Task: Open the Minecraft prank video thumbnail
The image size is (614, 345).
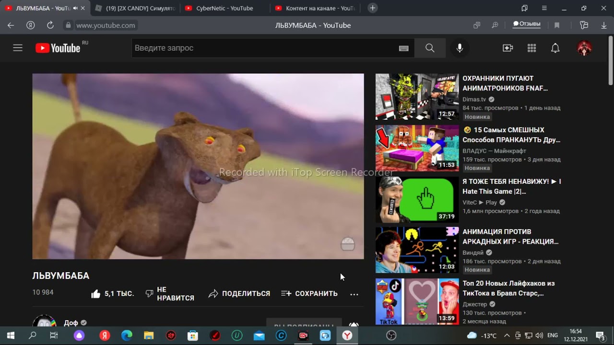Action: [x=417, y=148]
